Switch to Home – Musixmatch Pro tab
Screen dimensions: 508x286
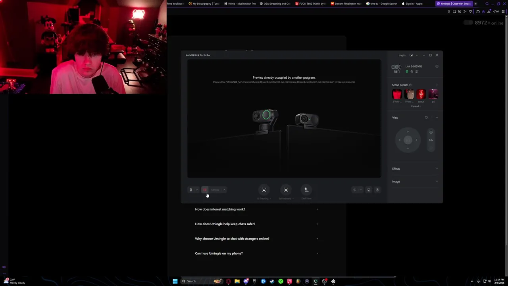[239, 4]
